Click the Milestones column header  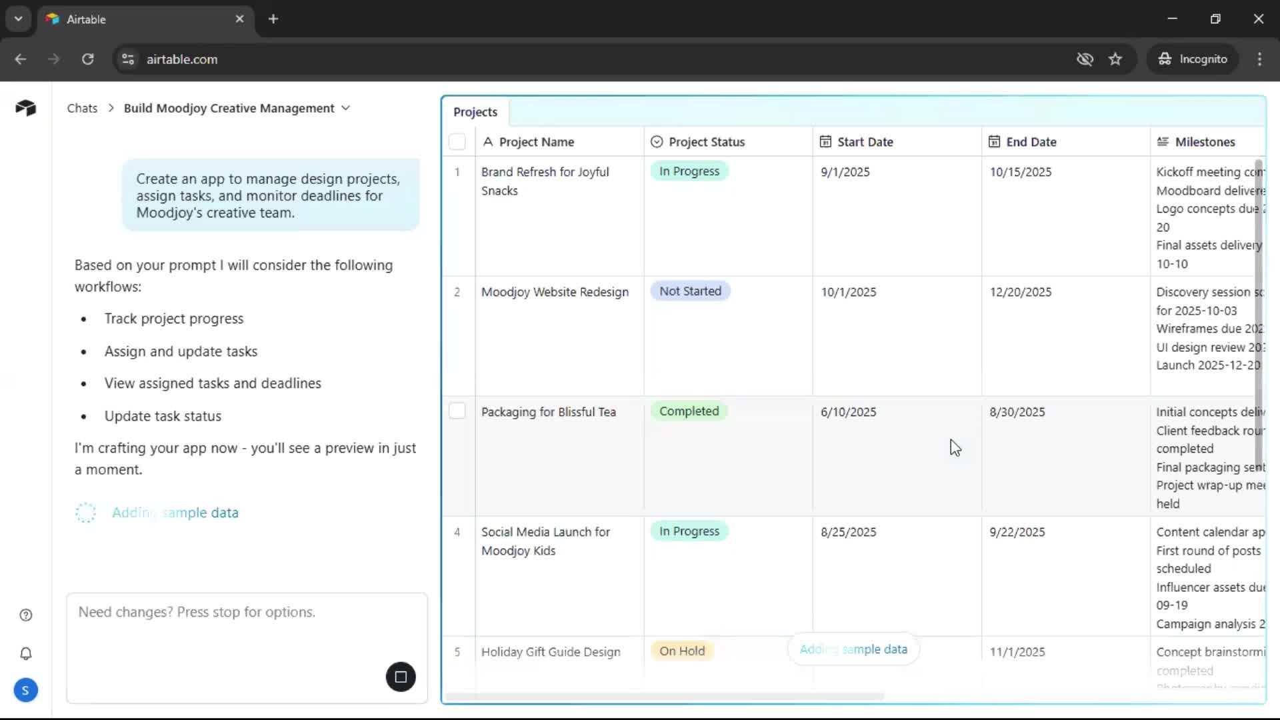tap(1207, 142)
